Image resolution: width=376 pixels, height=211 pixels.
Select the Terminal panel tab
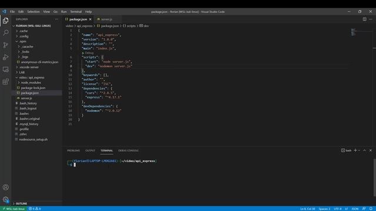pyautogui.click(x=107, y=151)
